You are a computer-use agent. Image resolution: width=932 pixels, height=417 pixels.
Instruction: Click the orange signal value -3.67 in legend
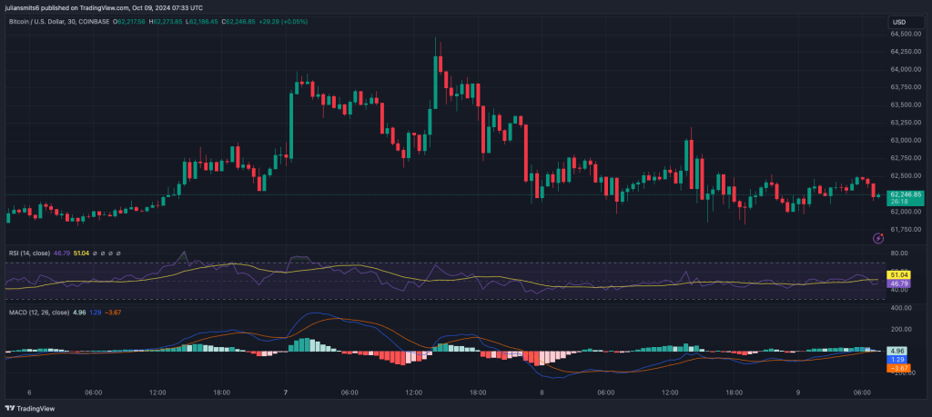(x=113, y=312)
